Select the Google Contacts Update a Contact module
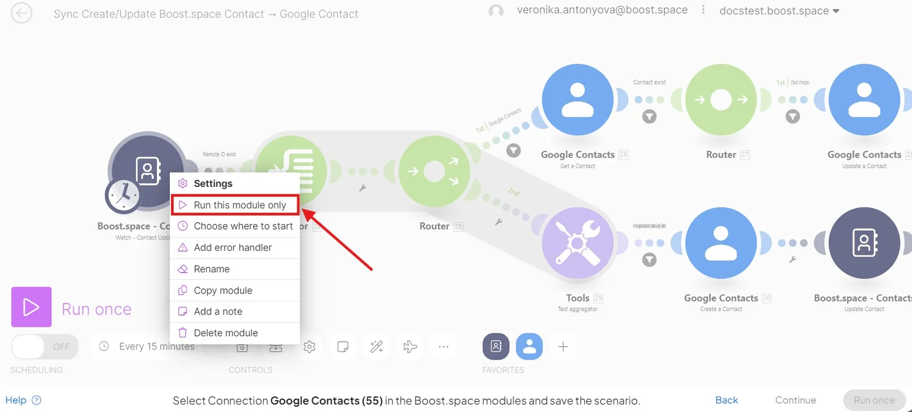912x412 pixels. [864, 100]
